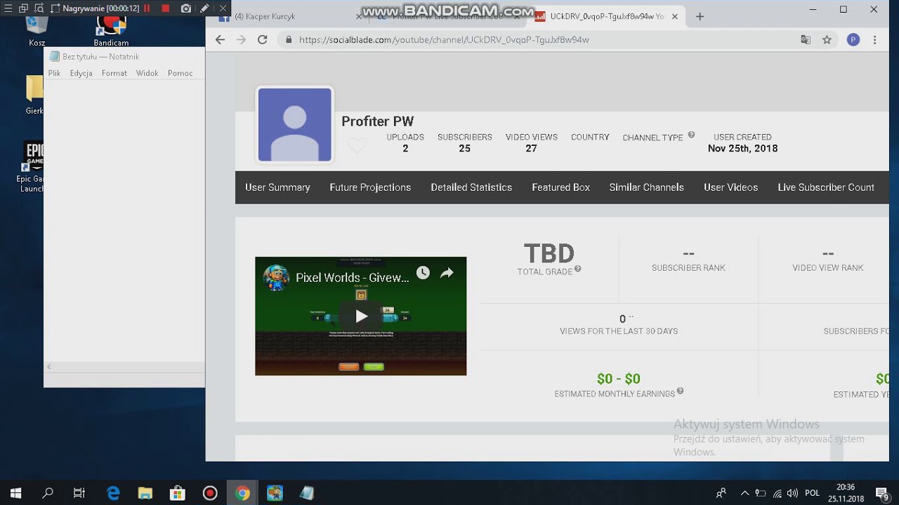Viewport: 899px width, 505px height.
Task: Click Notatnik horizontal scrollbar left arrow
Action: point(48,367)
